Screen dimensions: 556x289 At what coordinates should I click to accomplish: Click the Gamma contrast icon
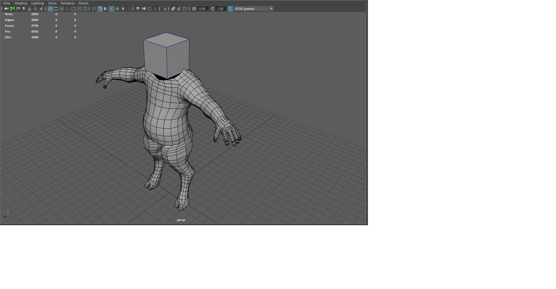(212, 9)
